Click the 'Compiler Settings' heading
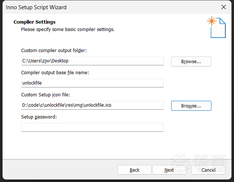This screenshot has width=234, height=182. 34,22
